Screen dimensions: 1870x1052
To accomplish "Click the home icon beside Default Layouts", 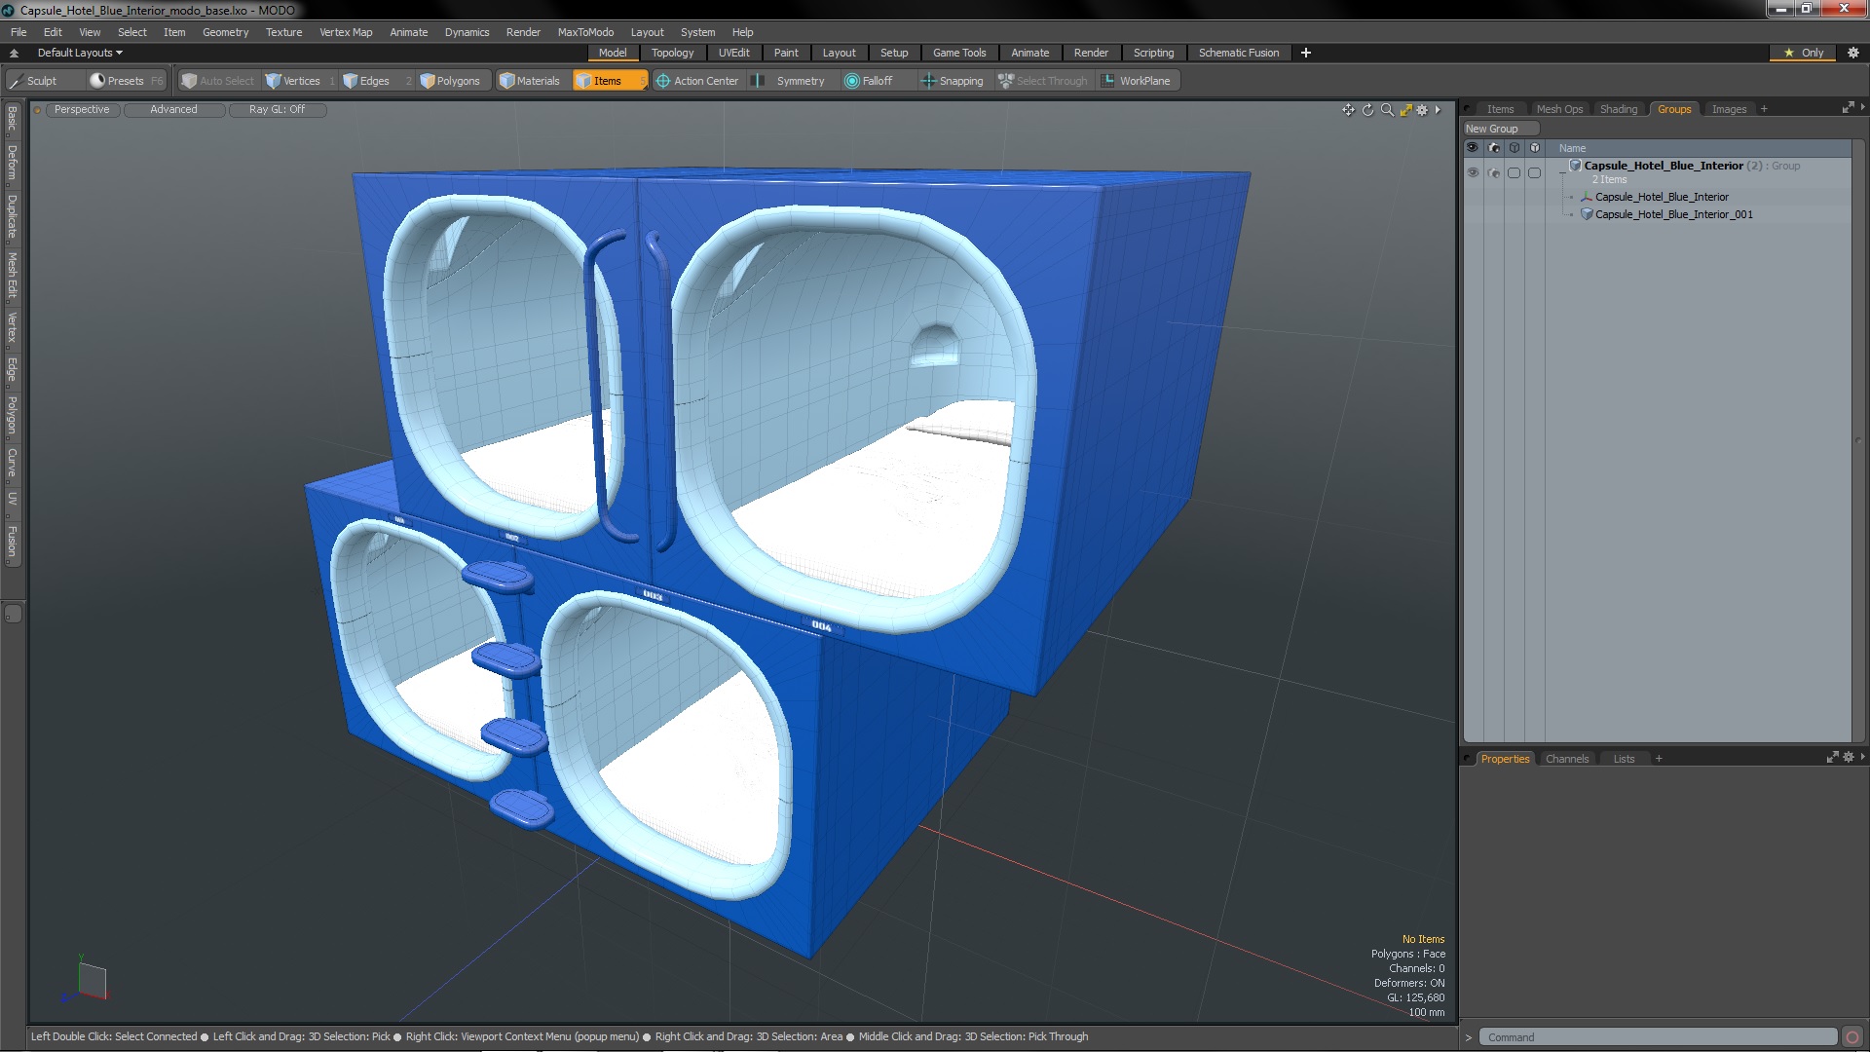I will click(14, 53).
